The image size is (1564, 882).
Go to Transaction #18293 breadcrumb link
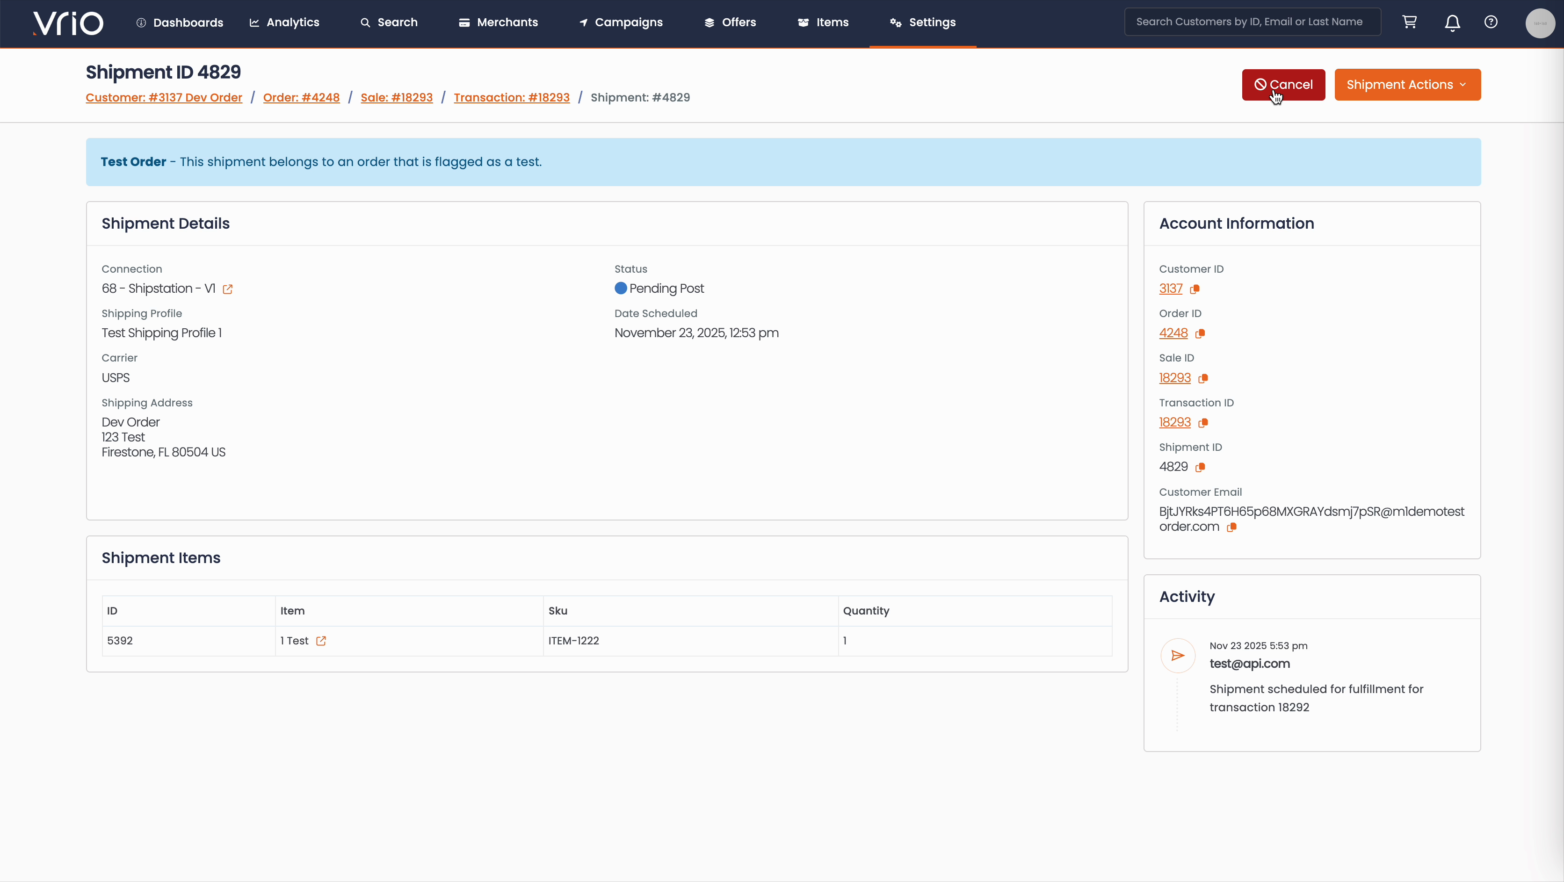[511, 98]
